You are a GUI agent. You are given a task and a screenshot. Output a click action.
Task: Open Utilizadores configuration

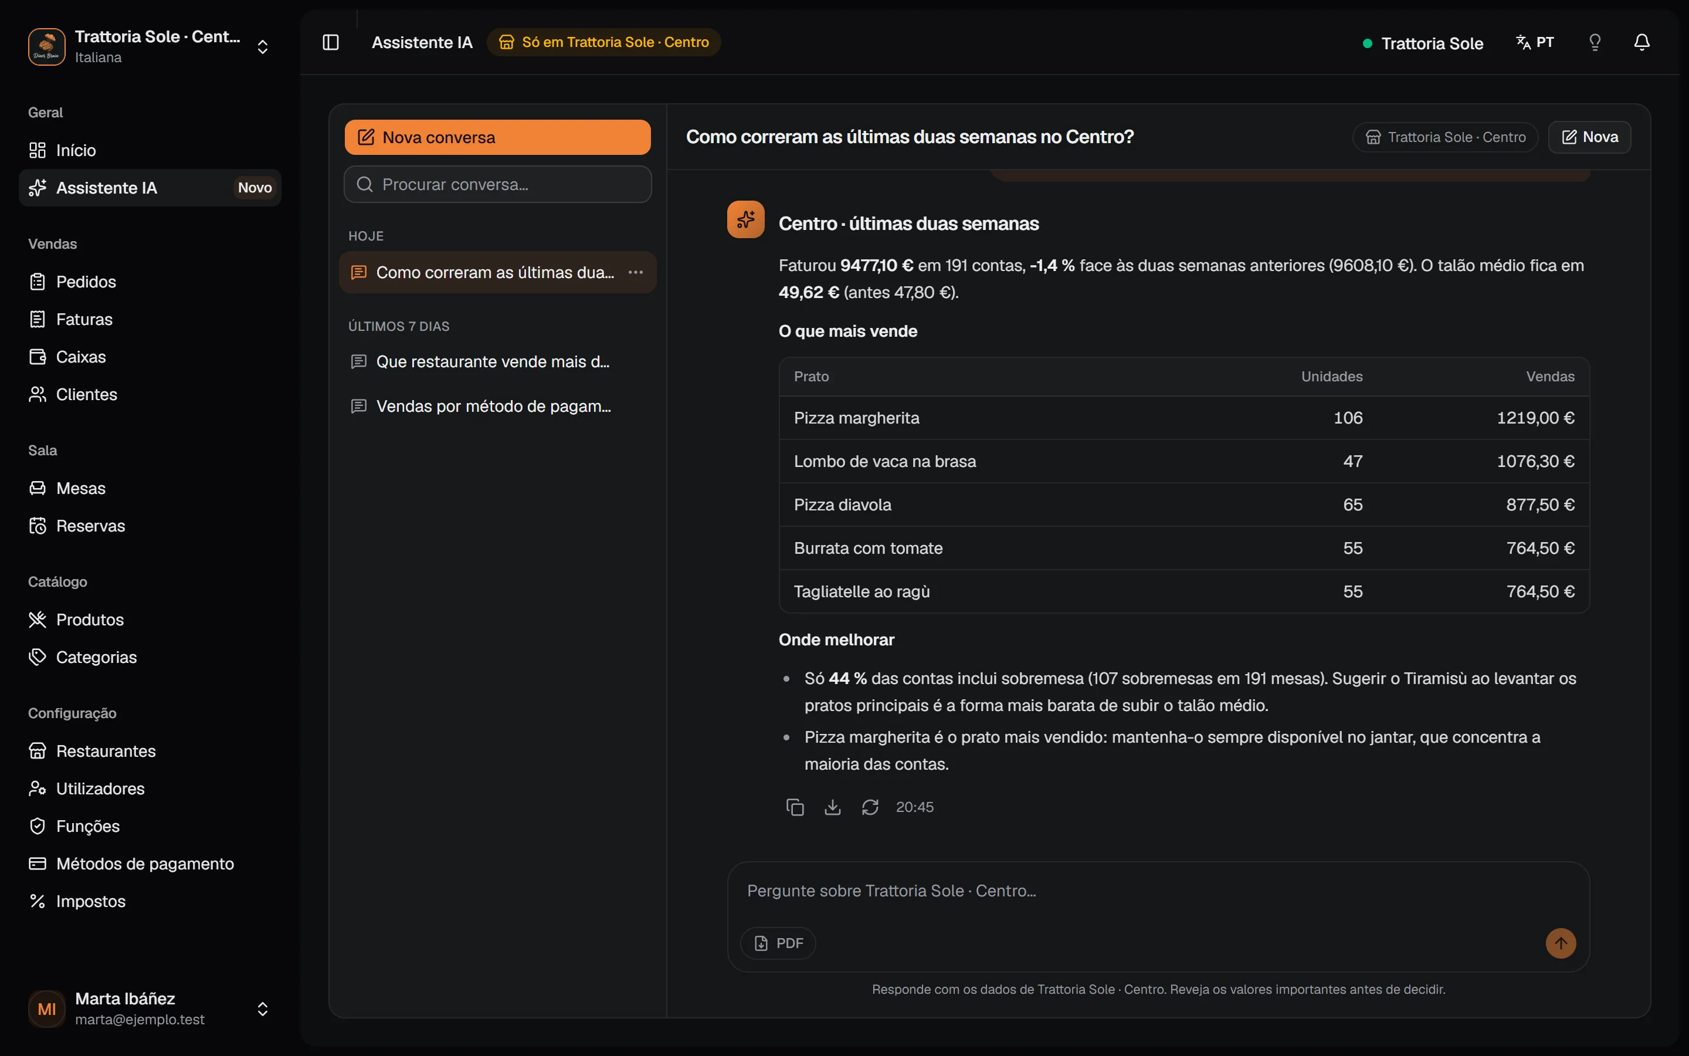pyautogui.click(x=150, y=788)
